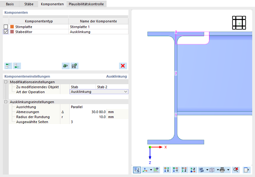Click the insert component at start icon
This screenshot has width=255, height=177.
(8, 66)
